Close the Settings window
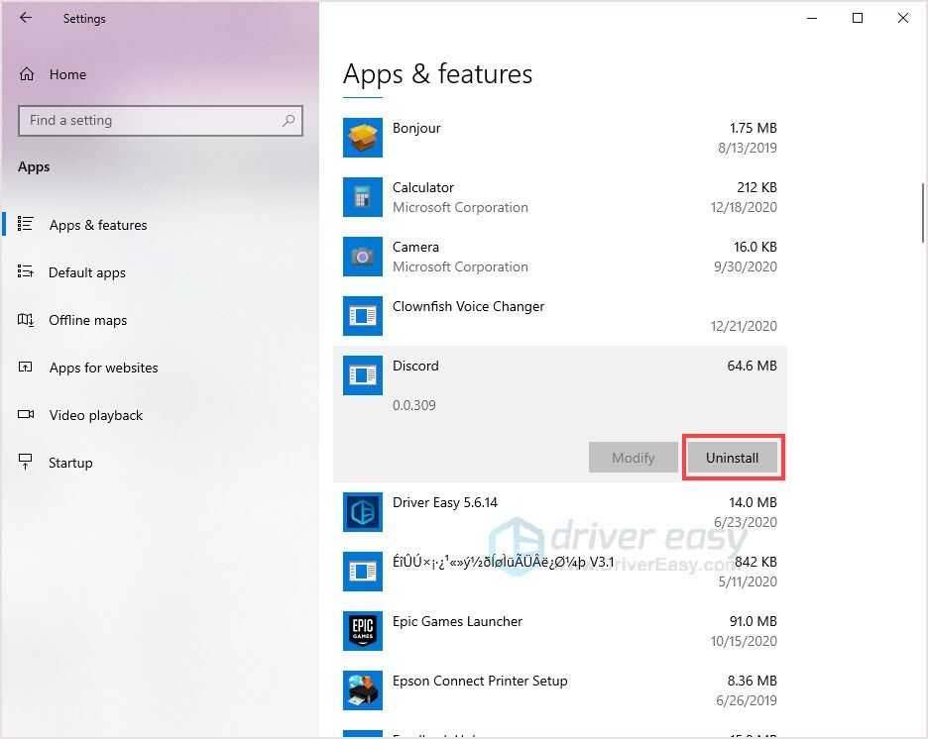Viewport: 928px width, 739px height. [x=902, y=19]
